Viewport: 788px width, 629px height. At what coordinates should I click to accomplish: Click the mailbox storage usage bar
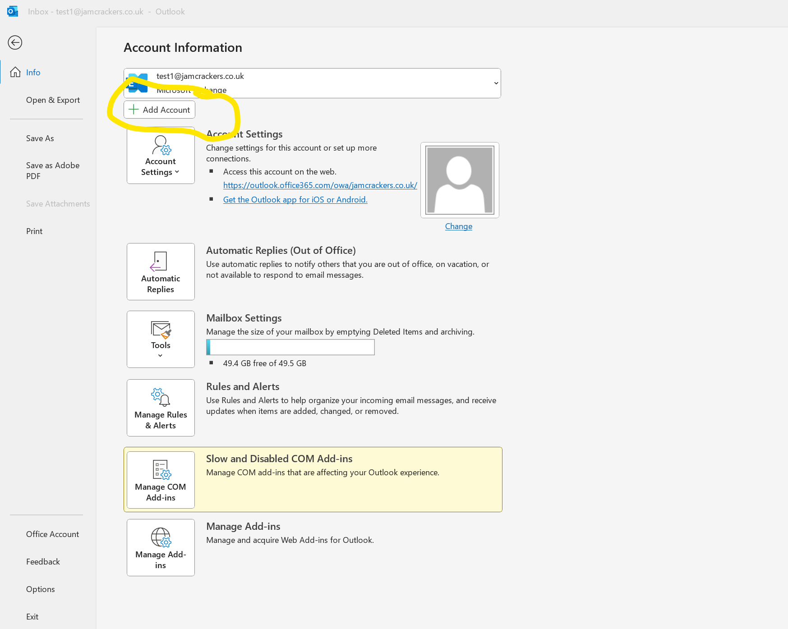pyautogui.click(x=290, y=347)
